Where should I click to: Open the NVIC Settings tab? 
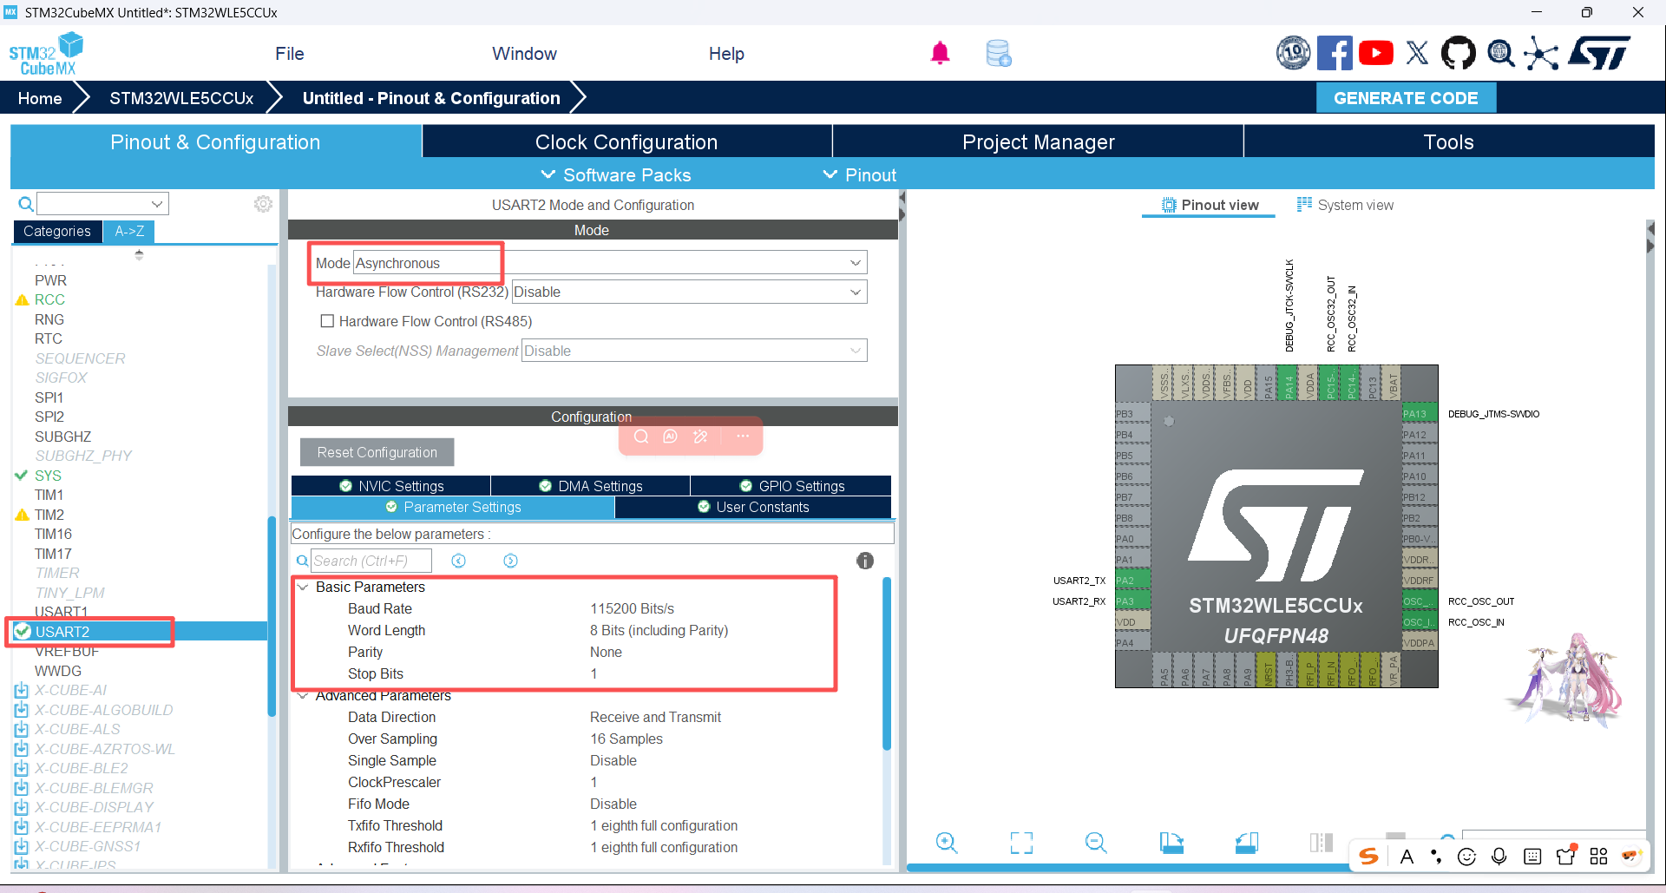point(391,486)
